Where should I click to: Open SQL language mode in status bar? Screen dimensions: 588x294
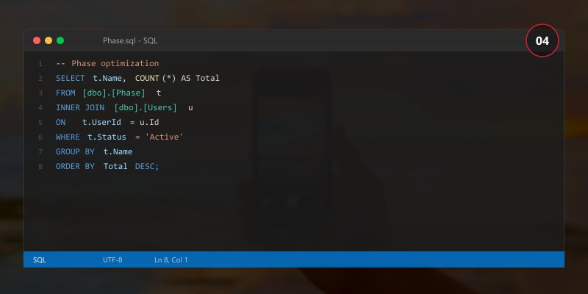40,259
